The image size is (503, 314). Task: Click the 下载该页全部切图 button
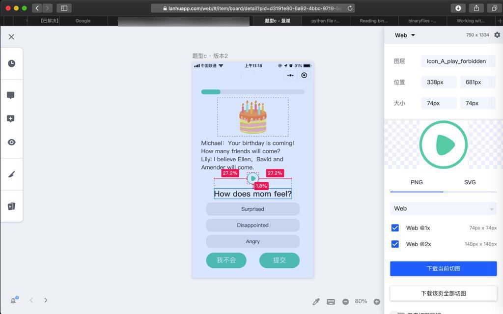(444, 293)
